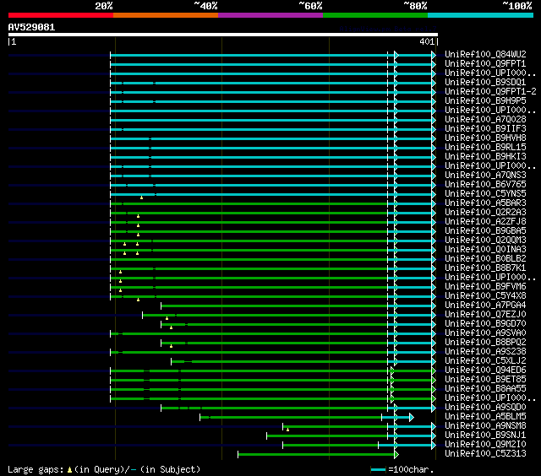
Task: Open the UniRef100_A2ZFJ8 hit
Action: pyautogui.click(x=485, y=221)
